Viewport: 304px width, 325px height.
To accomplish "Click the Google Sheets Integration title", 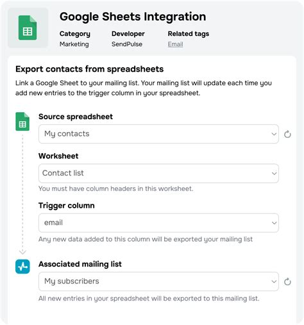I will (x=133, y=17).
